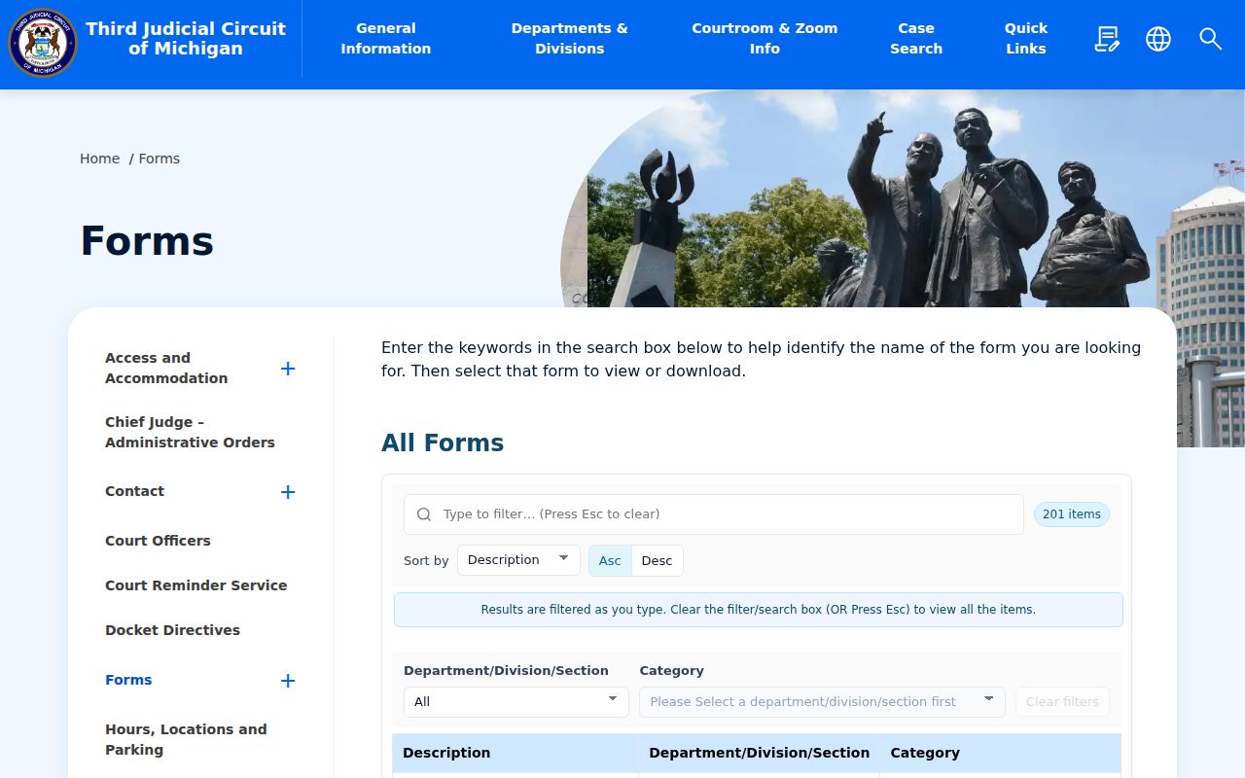Image resolution: width=1245 pixels, height=778 pixels.
Task: Open the form edit icon in header
Action: pyautogui.click(x=1107, y=39)
